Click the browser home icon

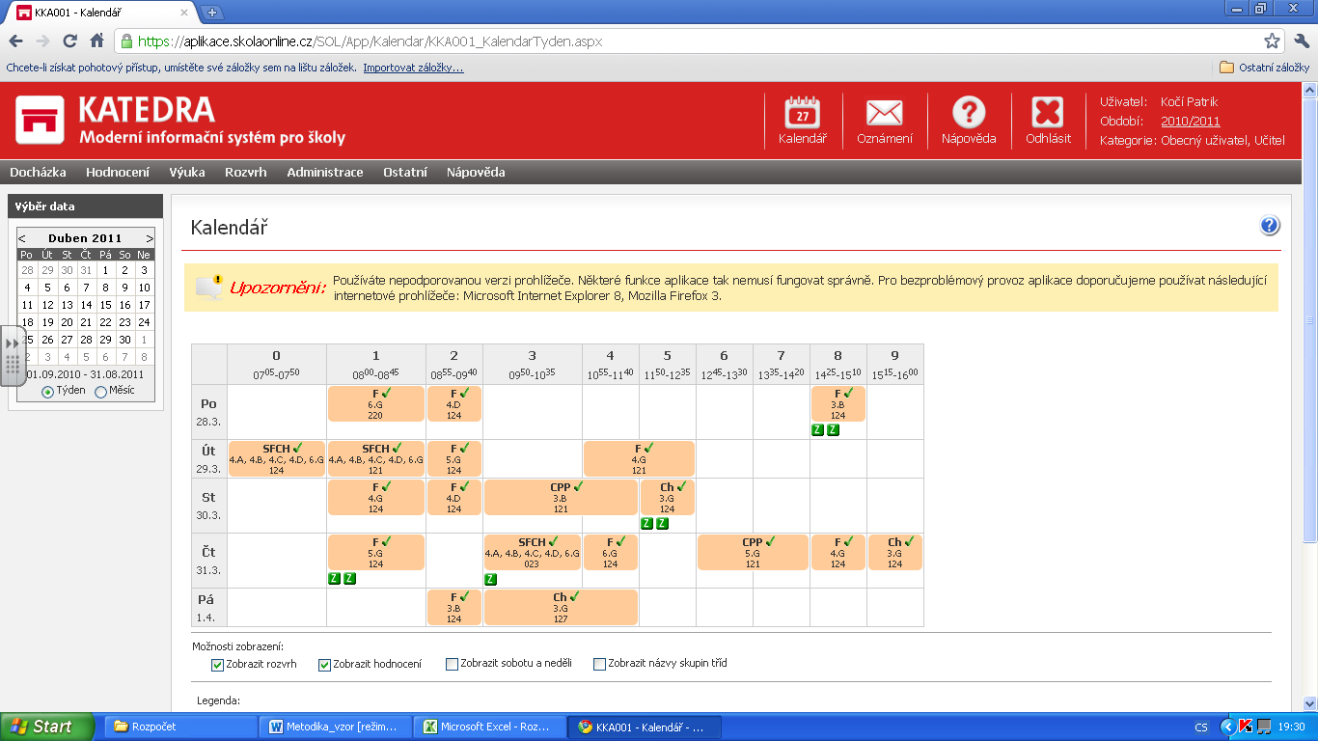(x=96, y=41)
